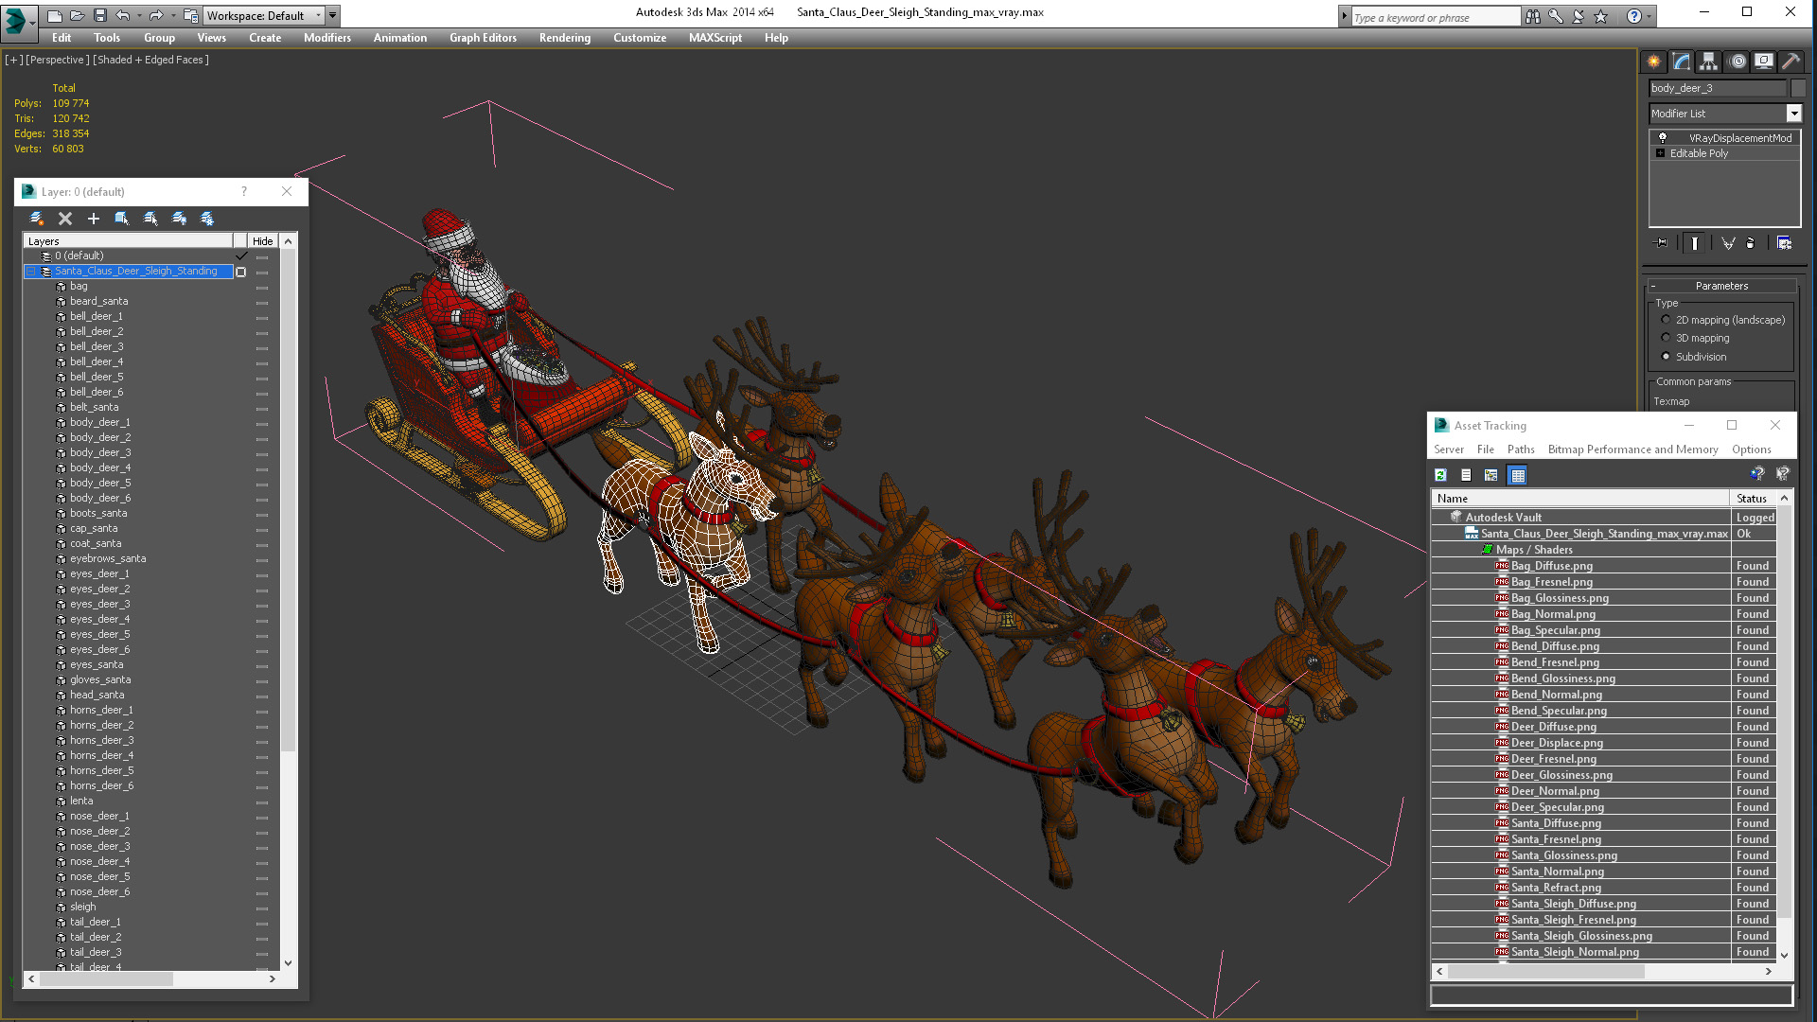Open the Graph Editors menu
Screen dimensions: 1817x1022
(x=483, y=38)
